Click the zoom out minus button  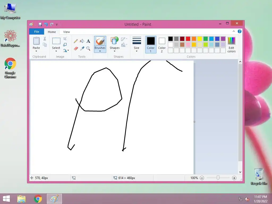point(202,178)
